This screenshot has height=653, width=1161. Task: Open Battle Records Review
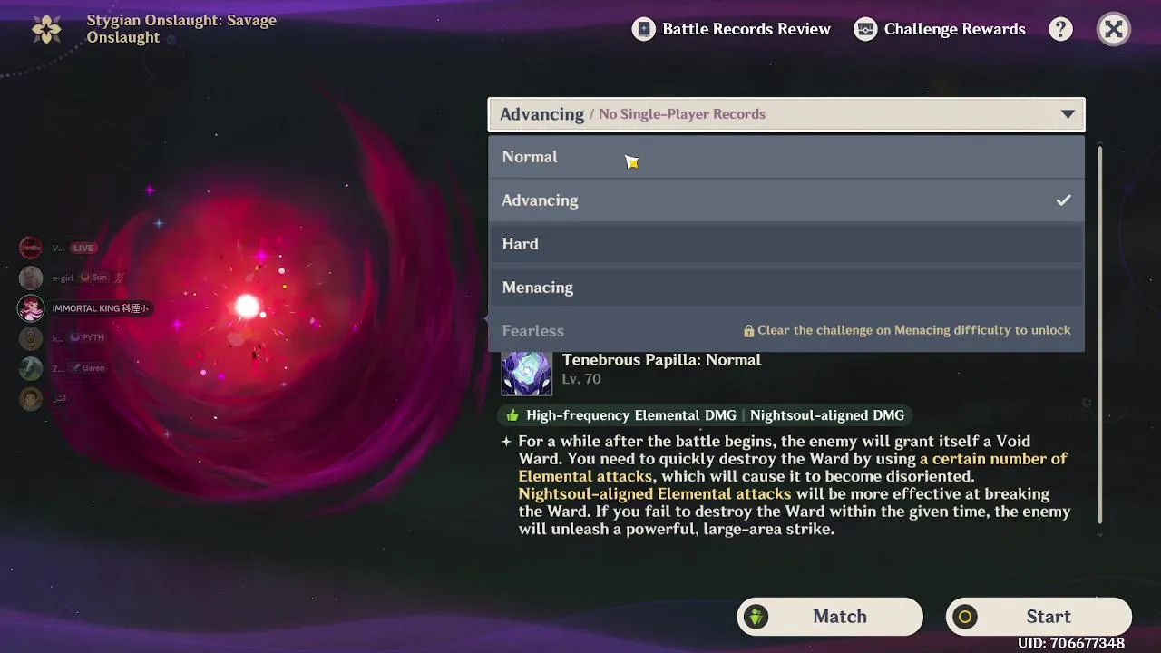732,29
